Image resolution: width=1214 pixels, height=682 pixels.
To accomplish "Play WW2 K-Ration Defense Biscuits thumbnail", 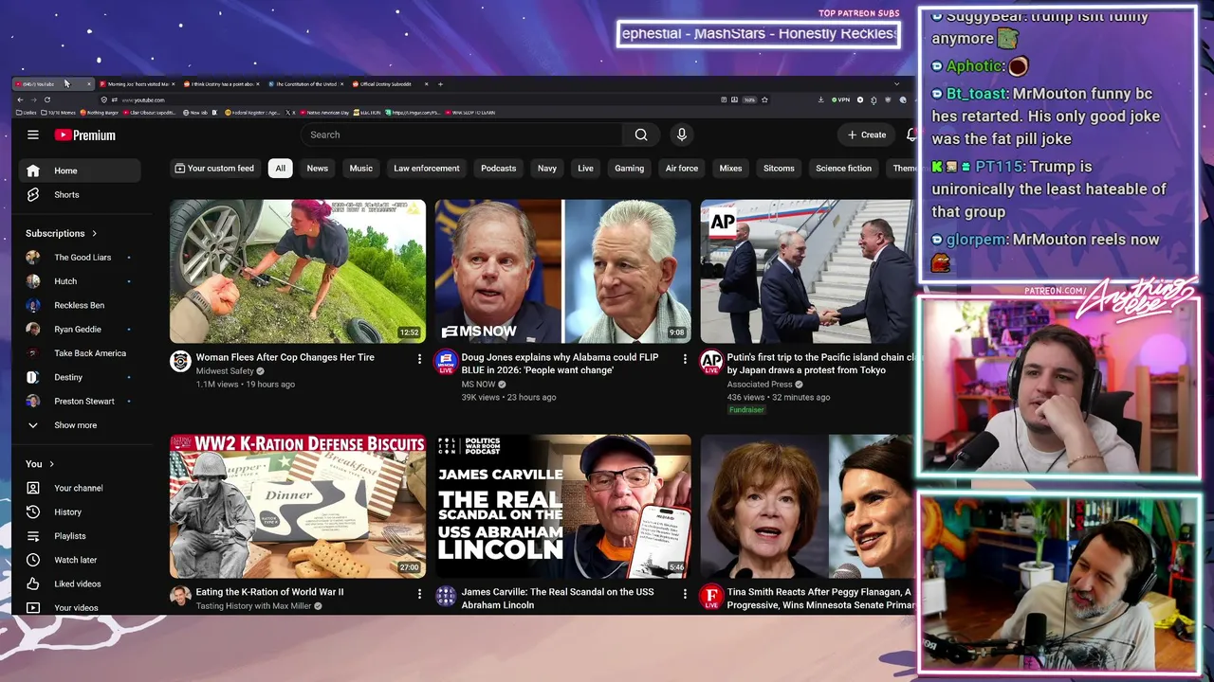I will [x=298, y=506].
